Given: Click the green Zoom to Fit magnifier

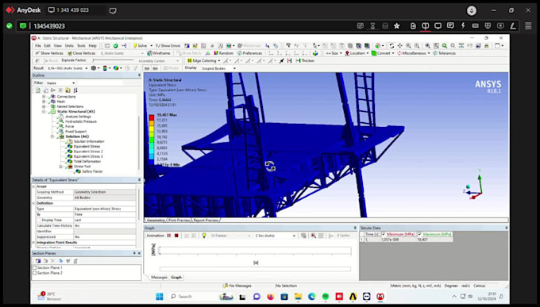Looking at the screenshot, I should (445, 46).
